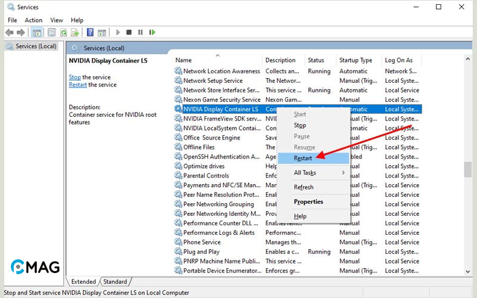Click the Forward arrow toolbar icon
The width and height of the screenshot is (477, 298).
[21, 32]
